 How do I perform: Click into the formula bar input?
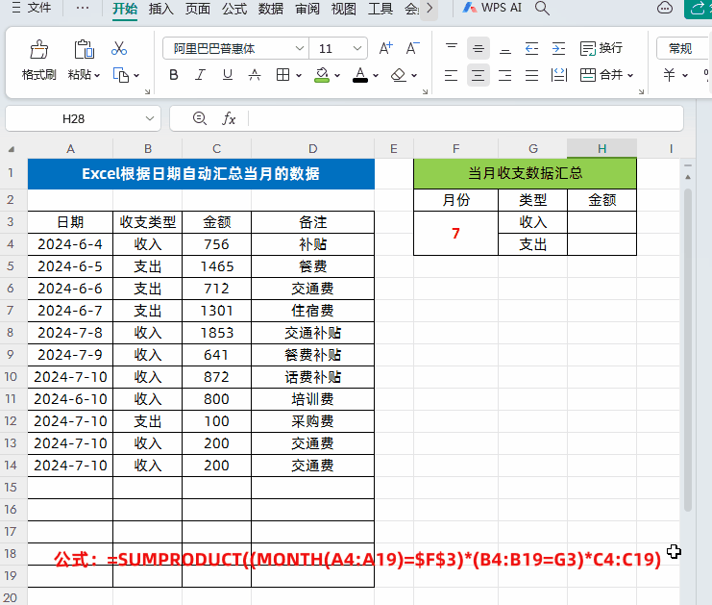(x=465, y=118)
